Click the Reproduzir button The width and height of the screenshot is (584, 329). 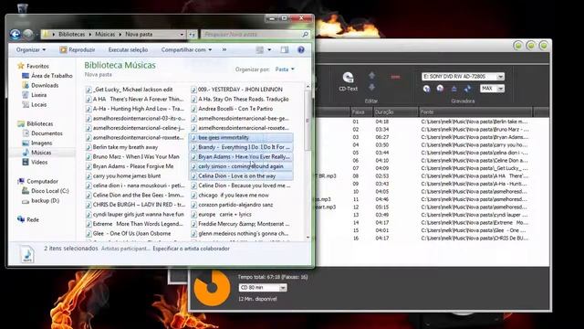coord(78,49)
